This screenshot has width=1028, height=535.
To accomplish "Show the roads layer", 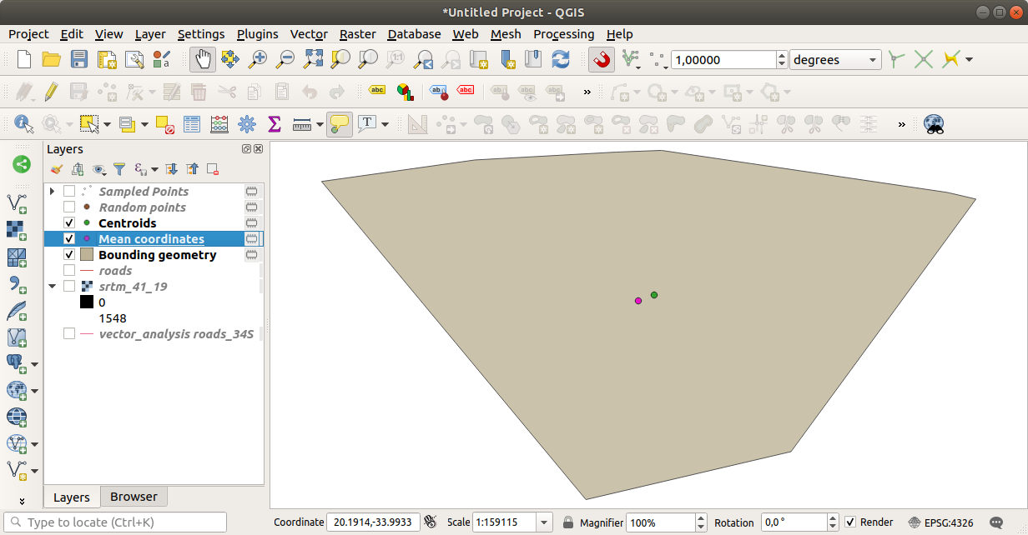I will (69, 270).
